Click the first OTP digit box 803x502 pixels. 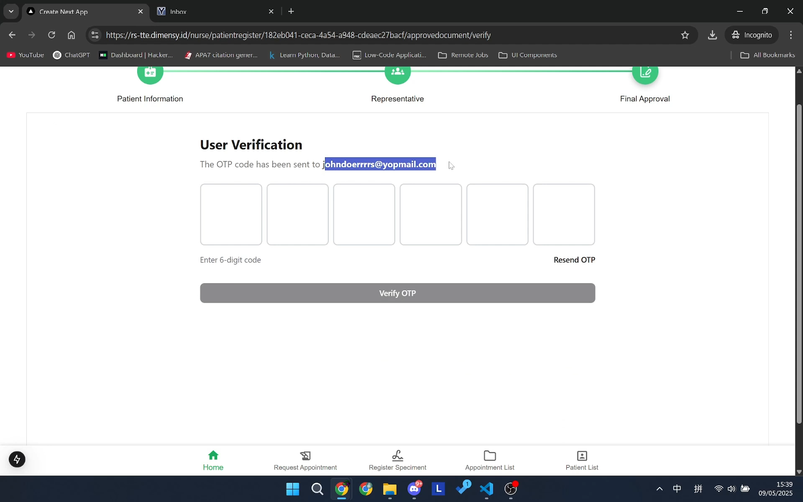231,215
